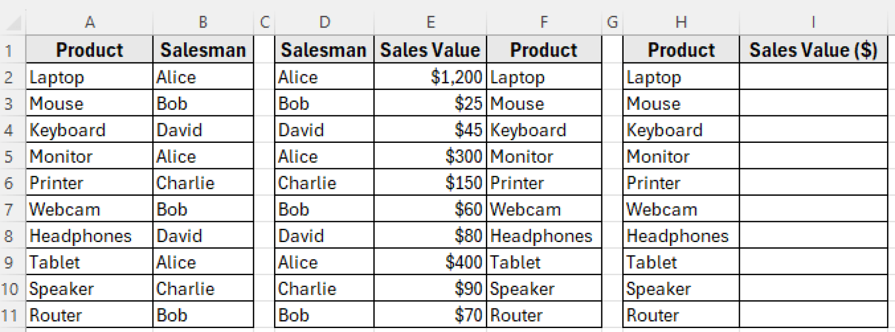Click the $300 cell for Monitor
Screen dimensions: 895x332
pyautogui.click(x=430, y=156)
